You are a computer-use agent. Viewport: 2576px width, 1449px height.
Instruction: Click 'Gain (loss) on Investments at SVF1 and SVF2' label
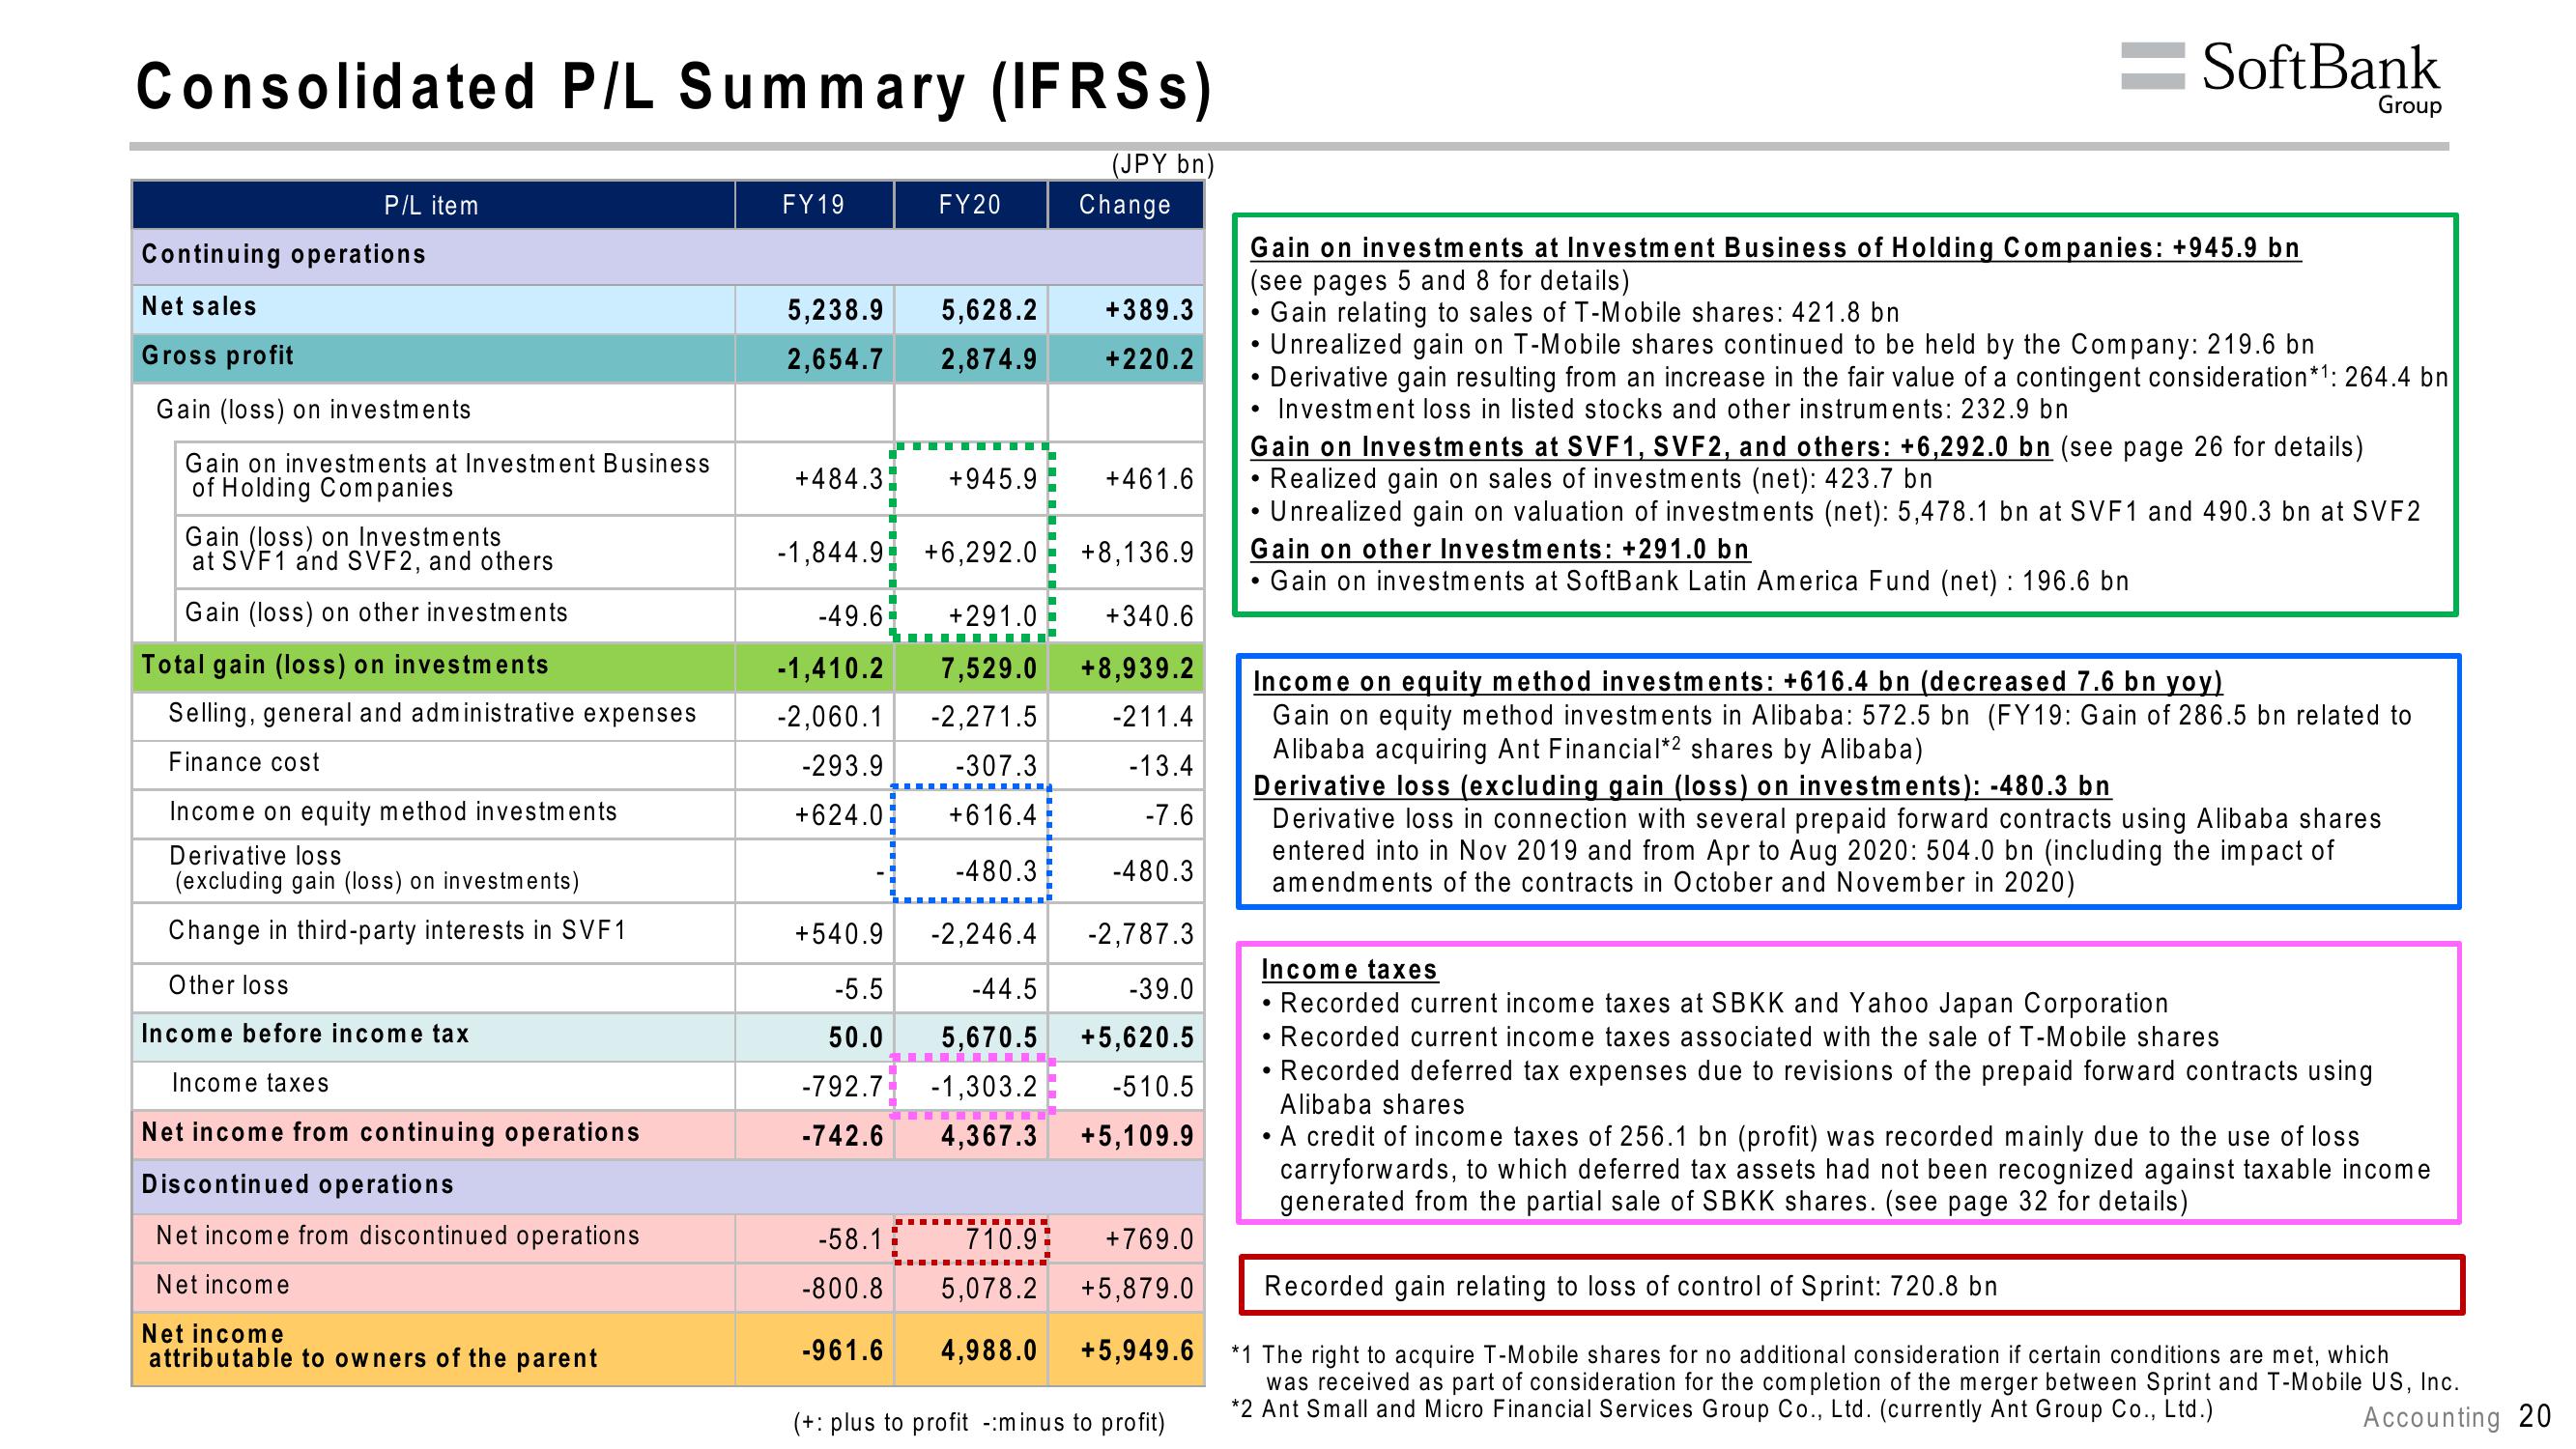pyautogui.click(x=369, y=549)
